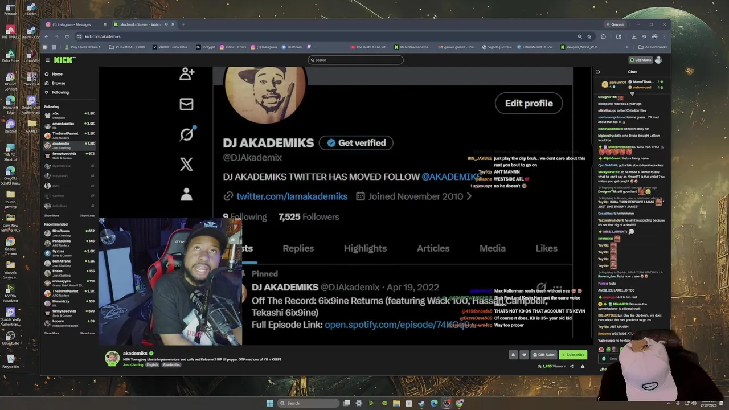The width and height of the screenshot is (729, 410).
Task: Share the stream with the share icon
Action: click(x=571, y=366)
